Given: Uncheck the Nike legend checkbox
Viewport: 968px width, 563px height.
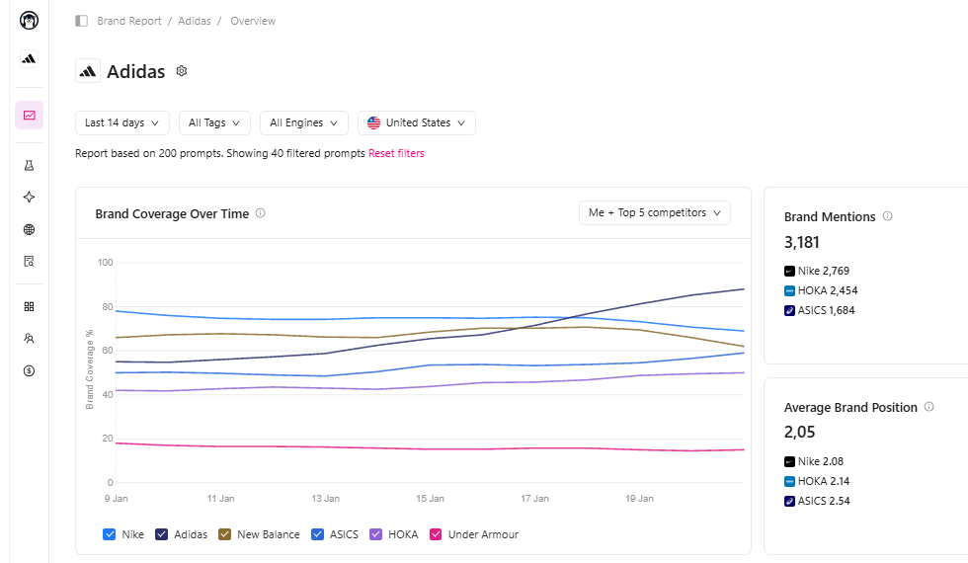Looking at the screenshot, I should (x=110, y=534).
